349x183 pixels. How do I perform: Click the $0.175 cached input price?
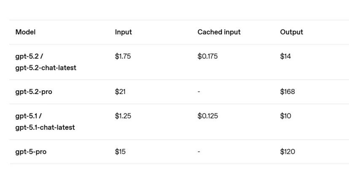point(207,56)
